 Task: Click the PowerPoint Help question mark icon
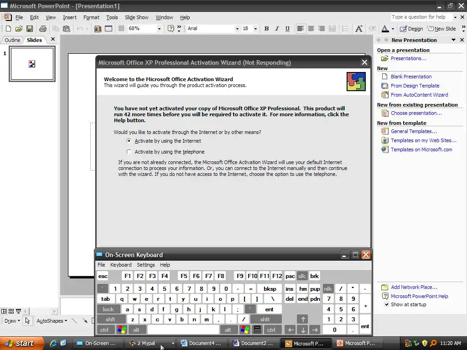pyautogui.click(x=171, y=29)
